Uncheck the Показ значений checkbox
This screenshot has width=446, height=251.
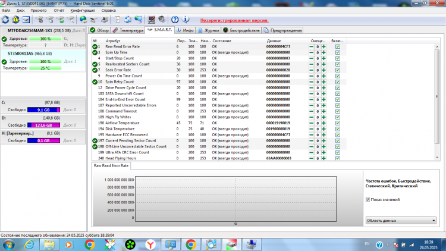tap(368, 199)
